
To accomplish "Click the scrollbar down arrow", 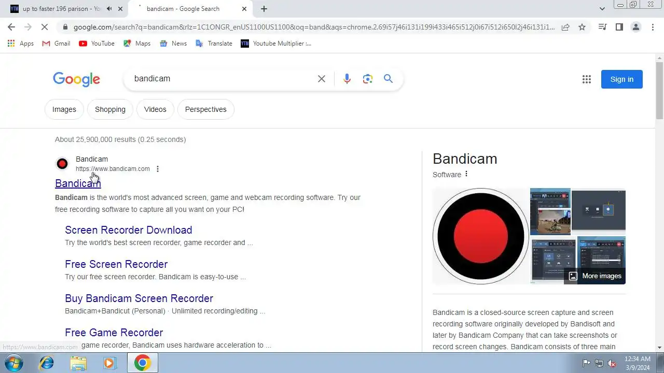I will (x=660, y=348).
